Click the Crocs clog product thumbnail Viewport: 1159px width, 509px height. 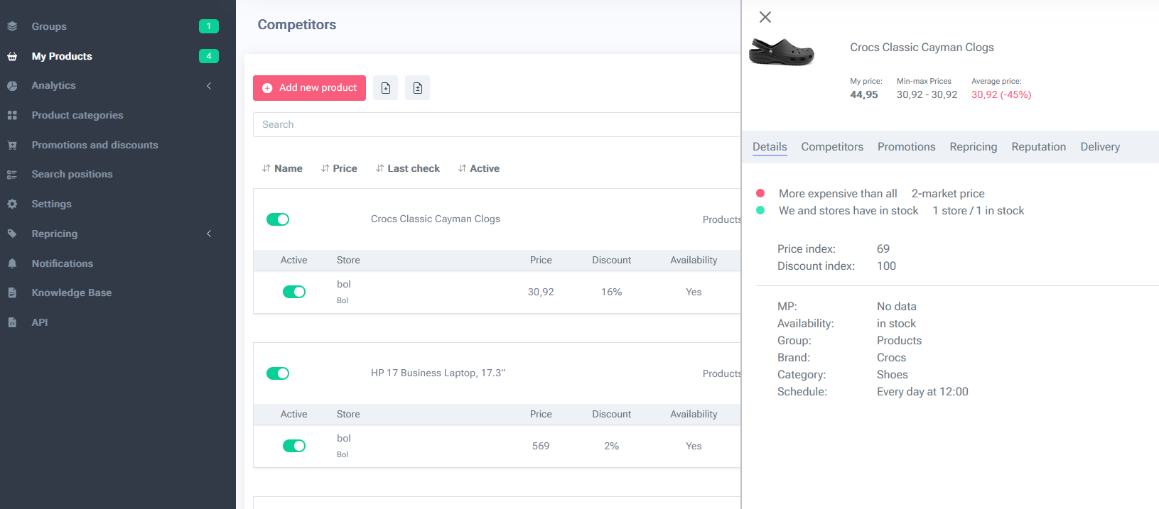[x=782, y=52]
